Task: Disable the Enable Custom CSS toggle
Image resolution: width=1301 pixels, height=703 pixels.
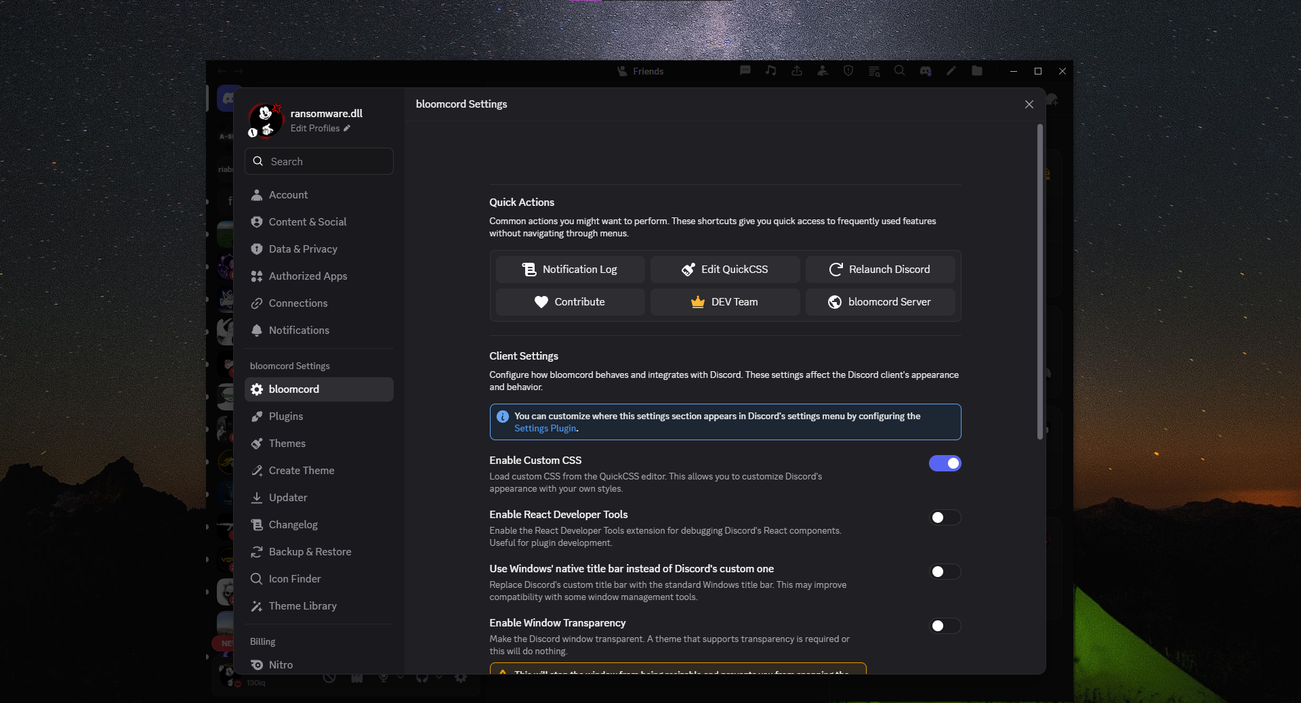Action: [x=945, y=463]
